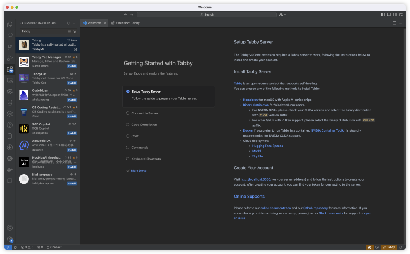Image resolution: width=410 pixels, height=254 pixels.
Task: Open the Explorer view in activity bar
Action: [10, 24]
